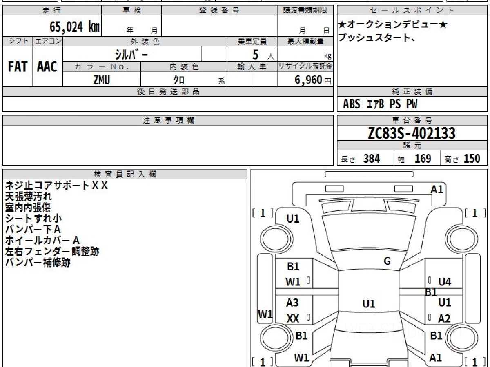Viewport: 490px width, 367px height.
Task: Select the シルバー exterior color value
Action: [x=132, y=54]
